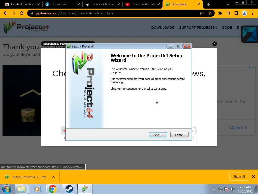Open CODE in the site navigation
Viewport: 258px width, 194px height.
pyautogui.click(x=227, y=28)
